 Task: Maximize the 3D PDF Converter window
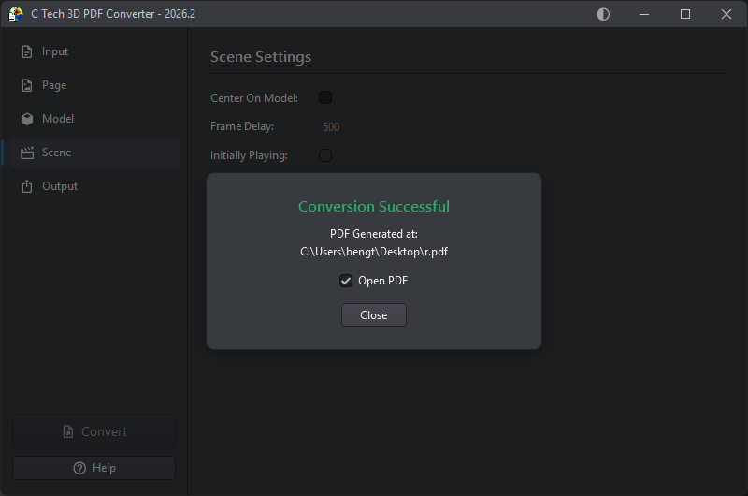[685, 14]
